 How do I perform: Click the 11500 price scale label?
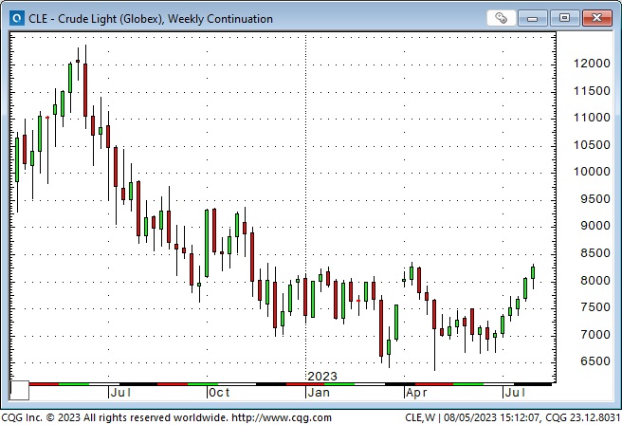[x=592, y=91]
